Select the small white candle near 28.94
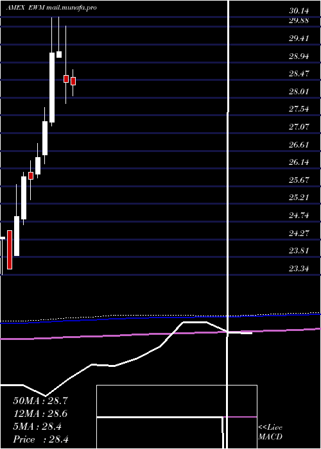 click(59, 55)
